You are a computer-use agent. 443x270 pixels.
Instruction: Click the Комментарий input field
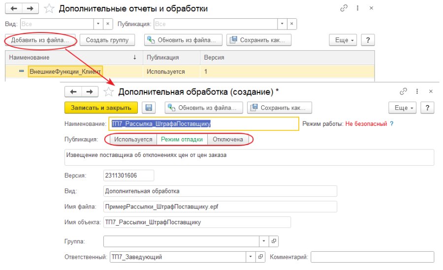[373, 257]
